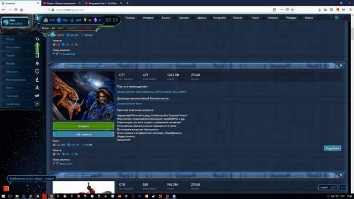This screenshot has width=354, height=199.
Task: Click the rocket icon beside Флот
Action: pyautogui.click(x=37, y=87)
